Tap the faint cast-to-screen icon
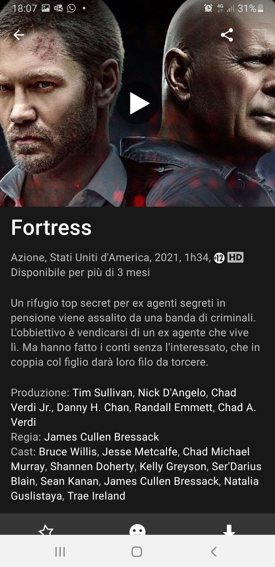The image size is (275, 567). (259, 35)
